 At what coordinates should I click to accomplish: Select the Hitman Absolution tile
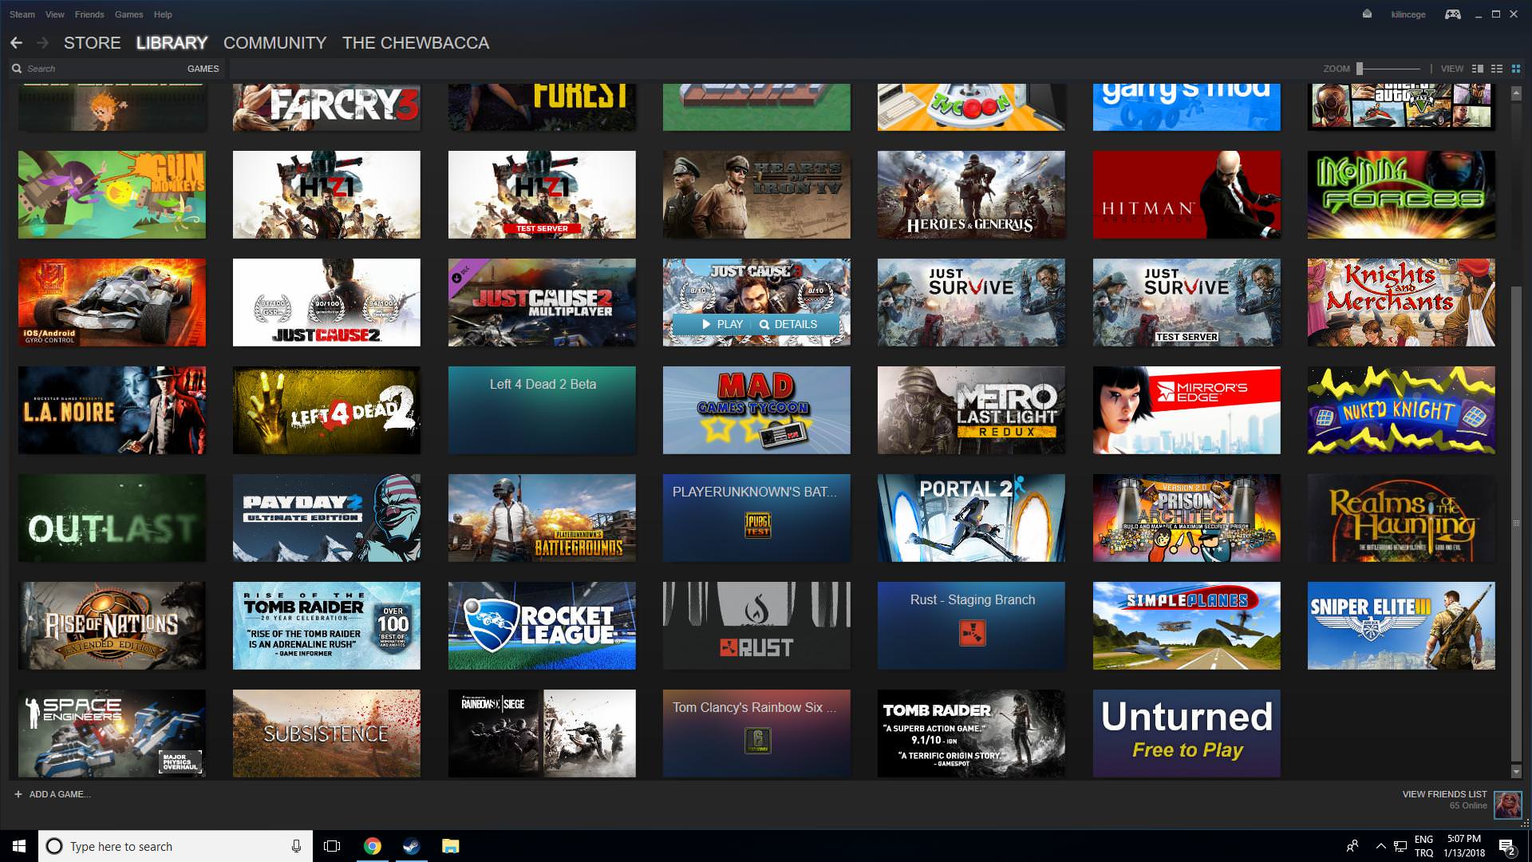(x=1187, y=195)
